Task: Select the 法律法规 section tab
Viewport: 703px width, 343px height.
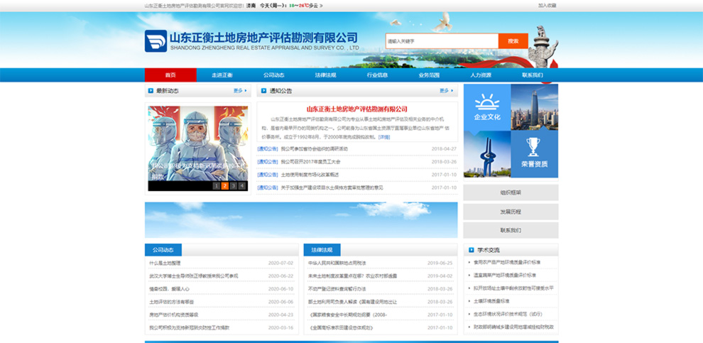Action: coord(322,250)
